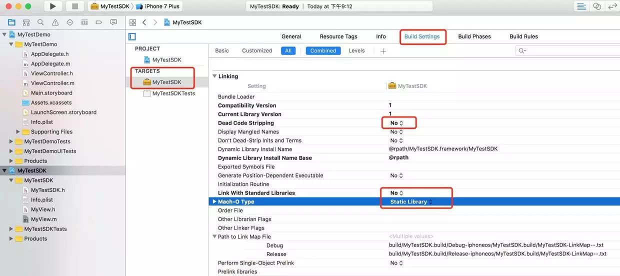Switch to the Info tab
Image resolution: width=620 pixels, height=276 pixels.
tap(381, 36)
